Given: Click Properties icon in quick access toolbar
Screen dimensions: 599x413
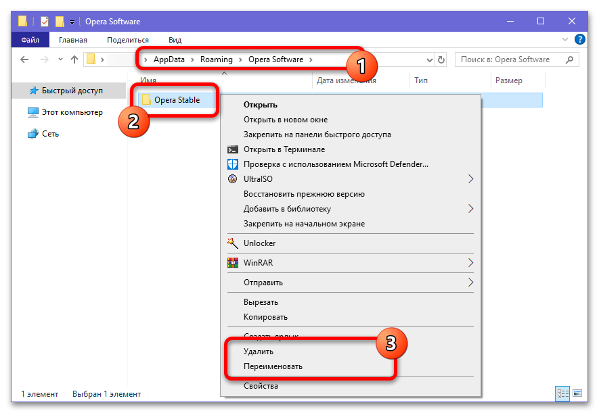Looking at the screenshot, I should (45, 22).
